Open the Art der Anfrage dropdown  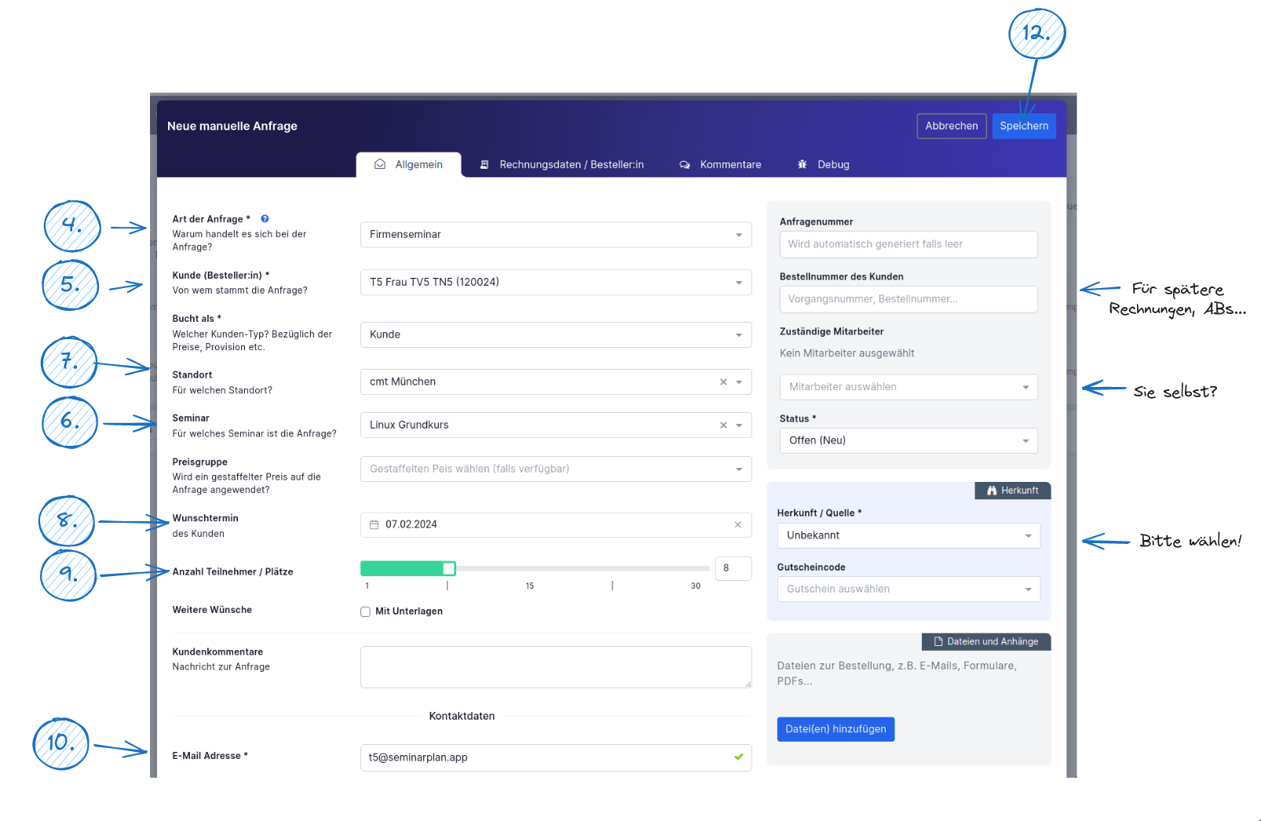point(556,235)
